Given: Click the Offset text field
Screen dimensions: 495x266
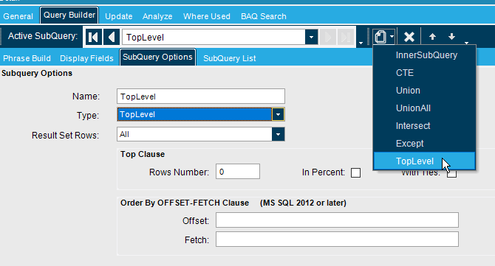Looking at the screenshot, I should click(x=337, y=220).
